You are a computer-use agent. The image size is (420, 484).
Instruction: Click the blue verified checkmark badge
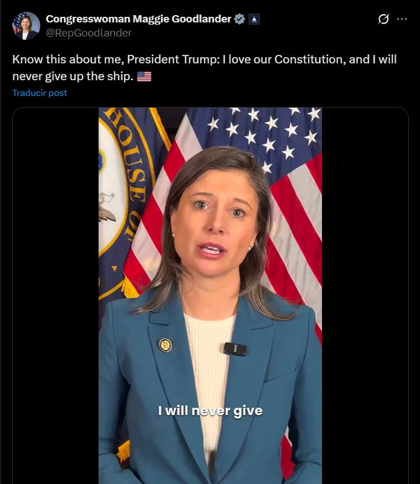pyautogui.click(x=240, y=19)
